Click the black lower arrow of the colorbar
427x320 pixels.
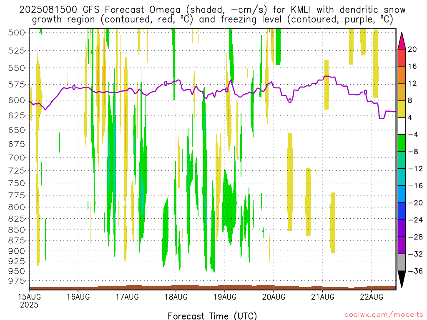click(402, 279)
